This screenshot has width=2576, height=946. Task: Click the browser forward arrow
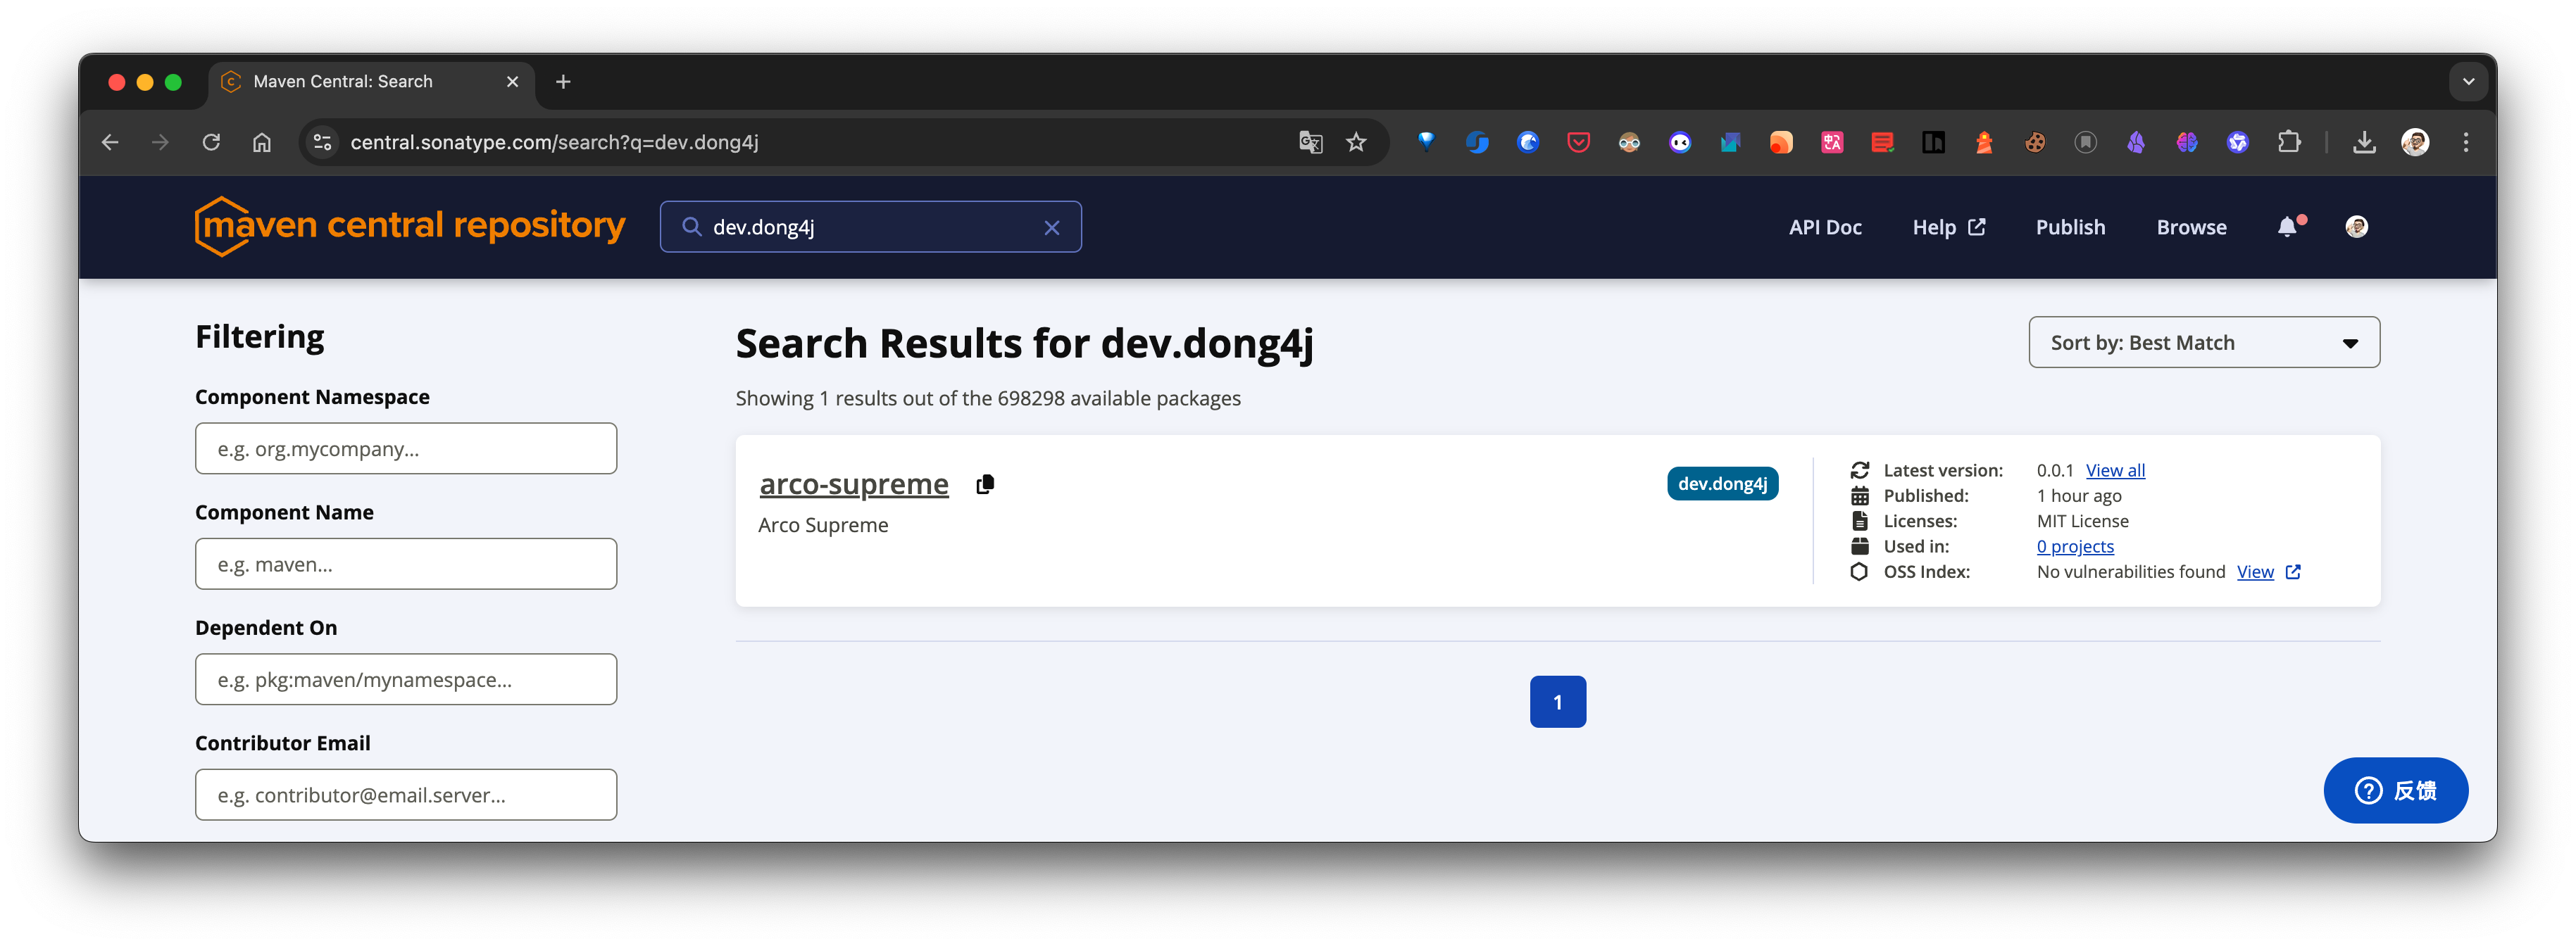coord(160,142)
